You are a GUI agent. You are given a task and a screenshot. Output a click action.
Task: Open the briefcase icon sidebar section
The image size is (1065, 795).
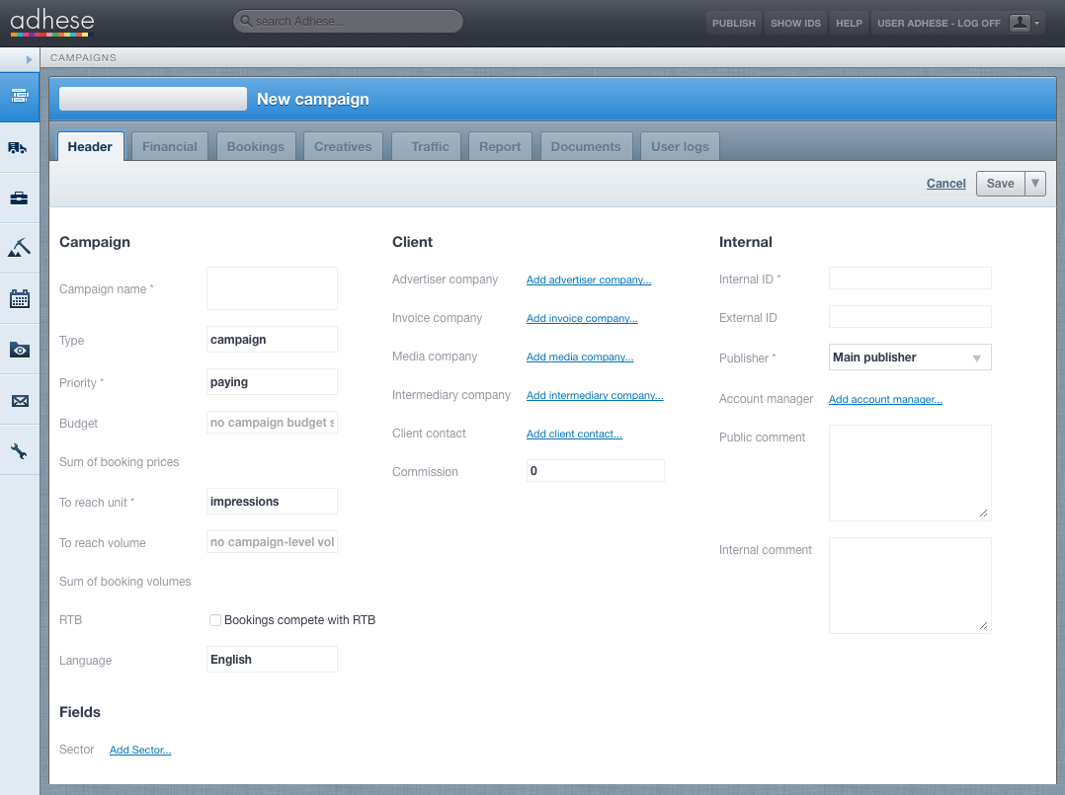[19, 199]
